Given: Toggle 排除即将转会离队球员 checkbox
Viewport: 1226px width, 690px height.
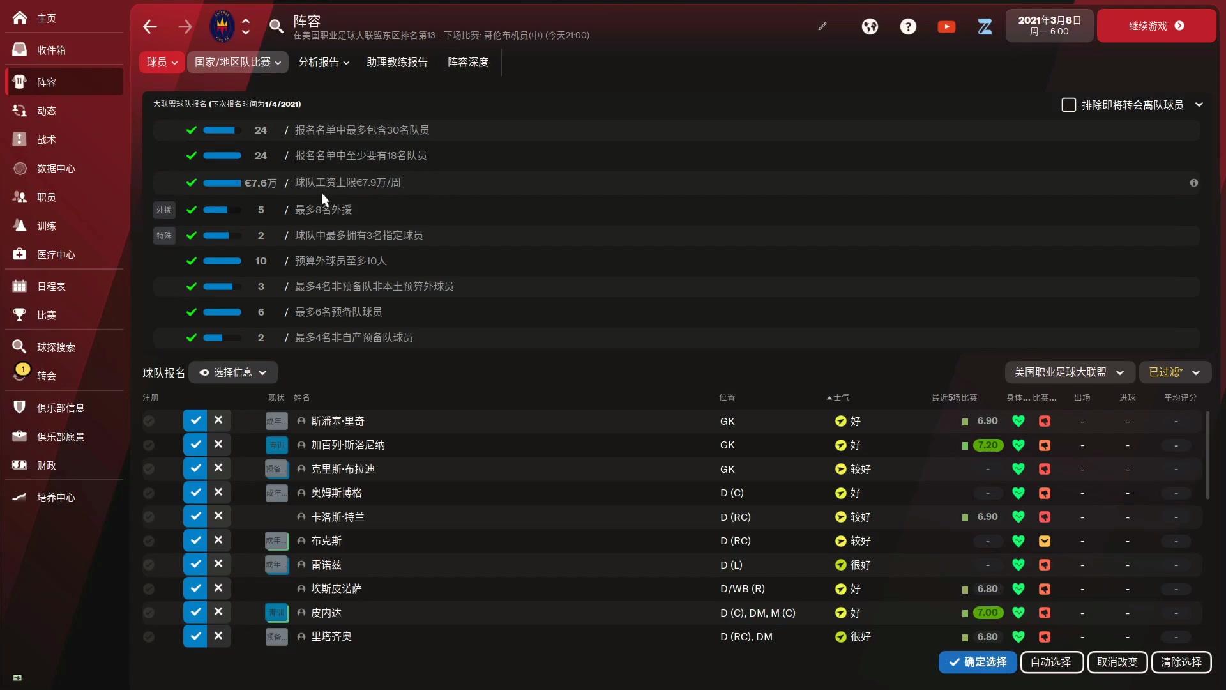Looking at the screenshot, I should point(1068,105).
